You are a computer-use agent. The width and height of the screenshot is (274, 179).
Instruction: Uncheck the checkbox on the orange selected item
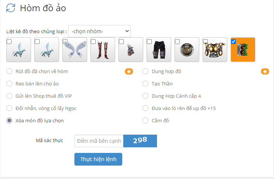click(x=234, y=41)
